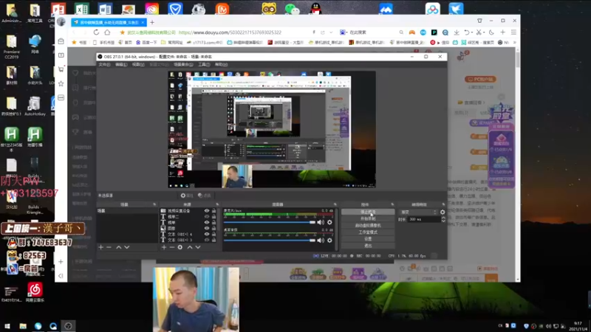This screenshot has height=332, width=591.
Task: Open File Explorer from taskbar
Action: 23,326
